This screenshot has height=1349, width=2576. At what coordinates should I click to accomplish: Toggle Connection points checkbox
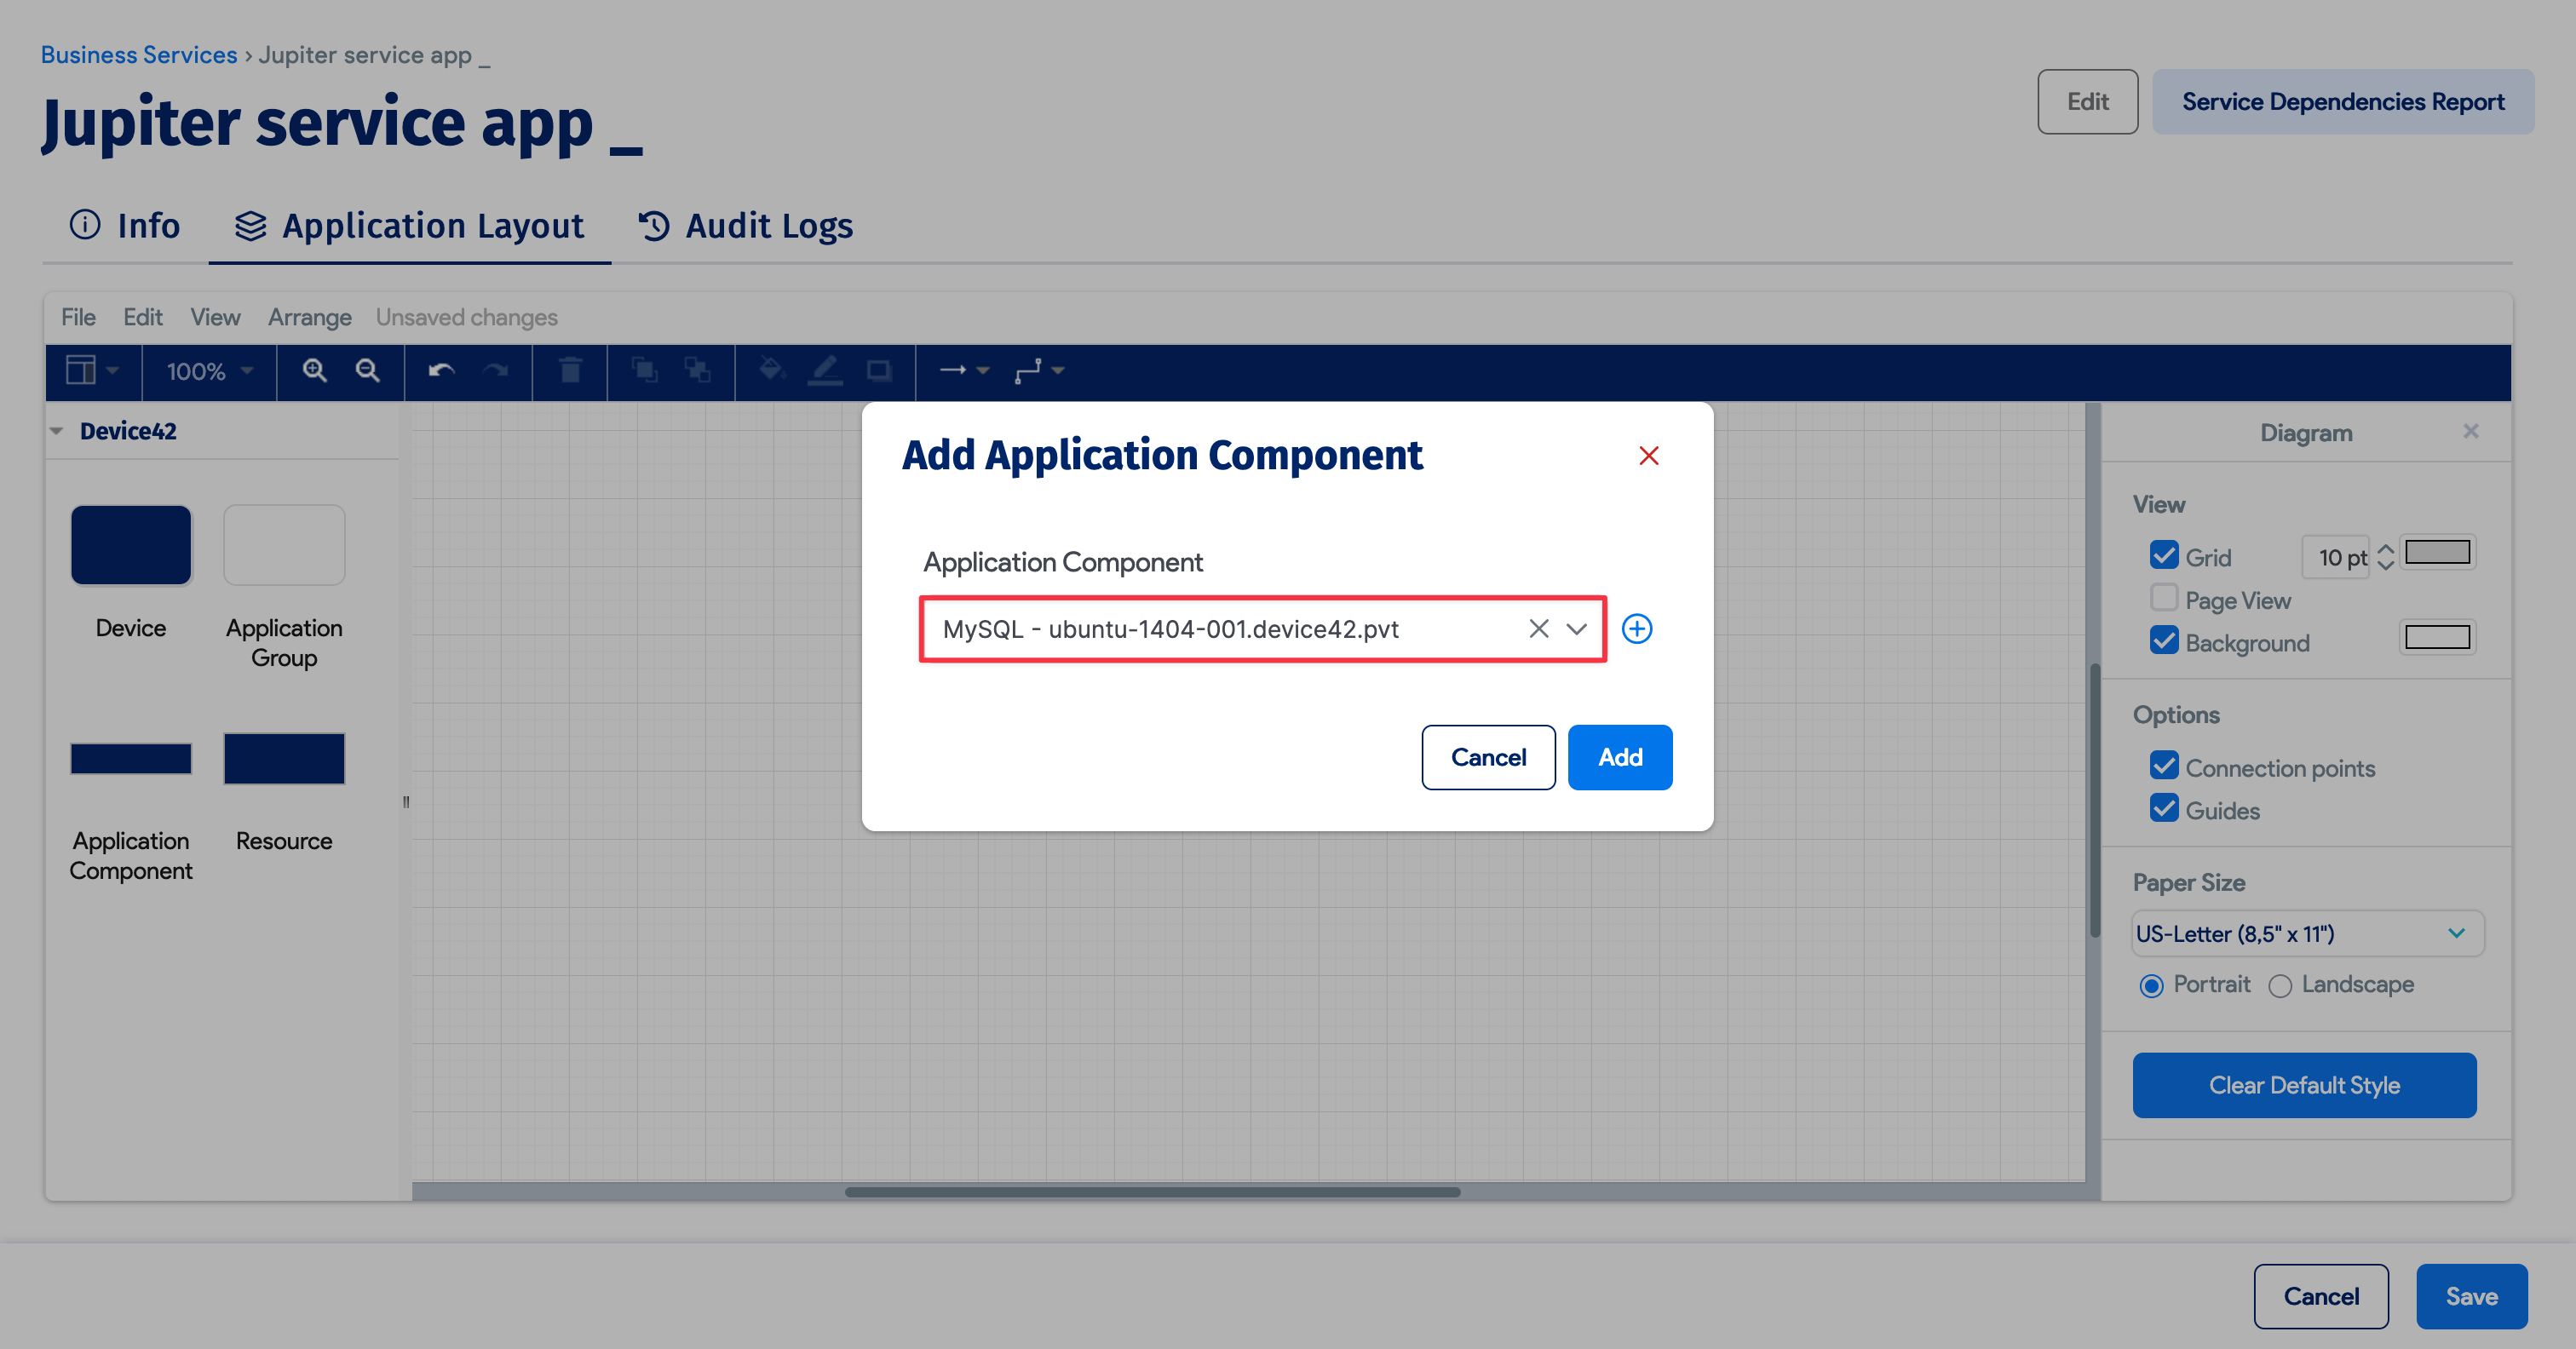point(2164,766)
